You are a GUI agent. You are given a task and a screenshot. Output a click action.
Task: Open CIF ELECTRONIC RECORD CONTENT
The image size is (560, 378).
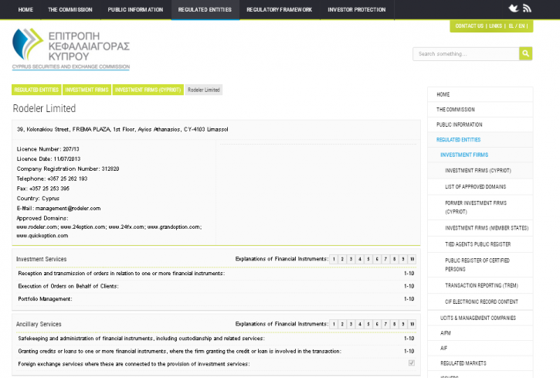tap(480, 301)
